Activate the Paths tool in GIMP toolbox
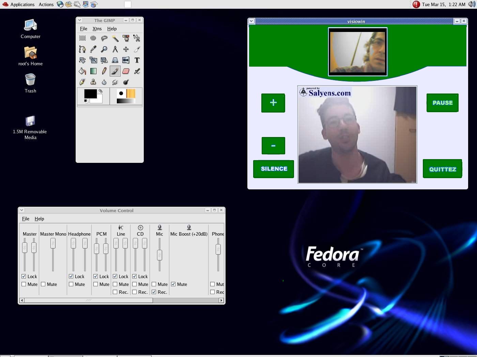477x357 pixels. pos(82,49)
